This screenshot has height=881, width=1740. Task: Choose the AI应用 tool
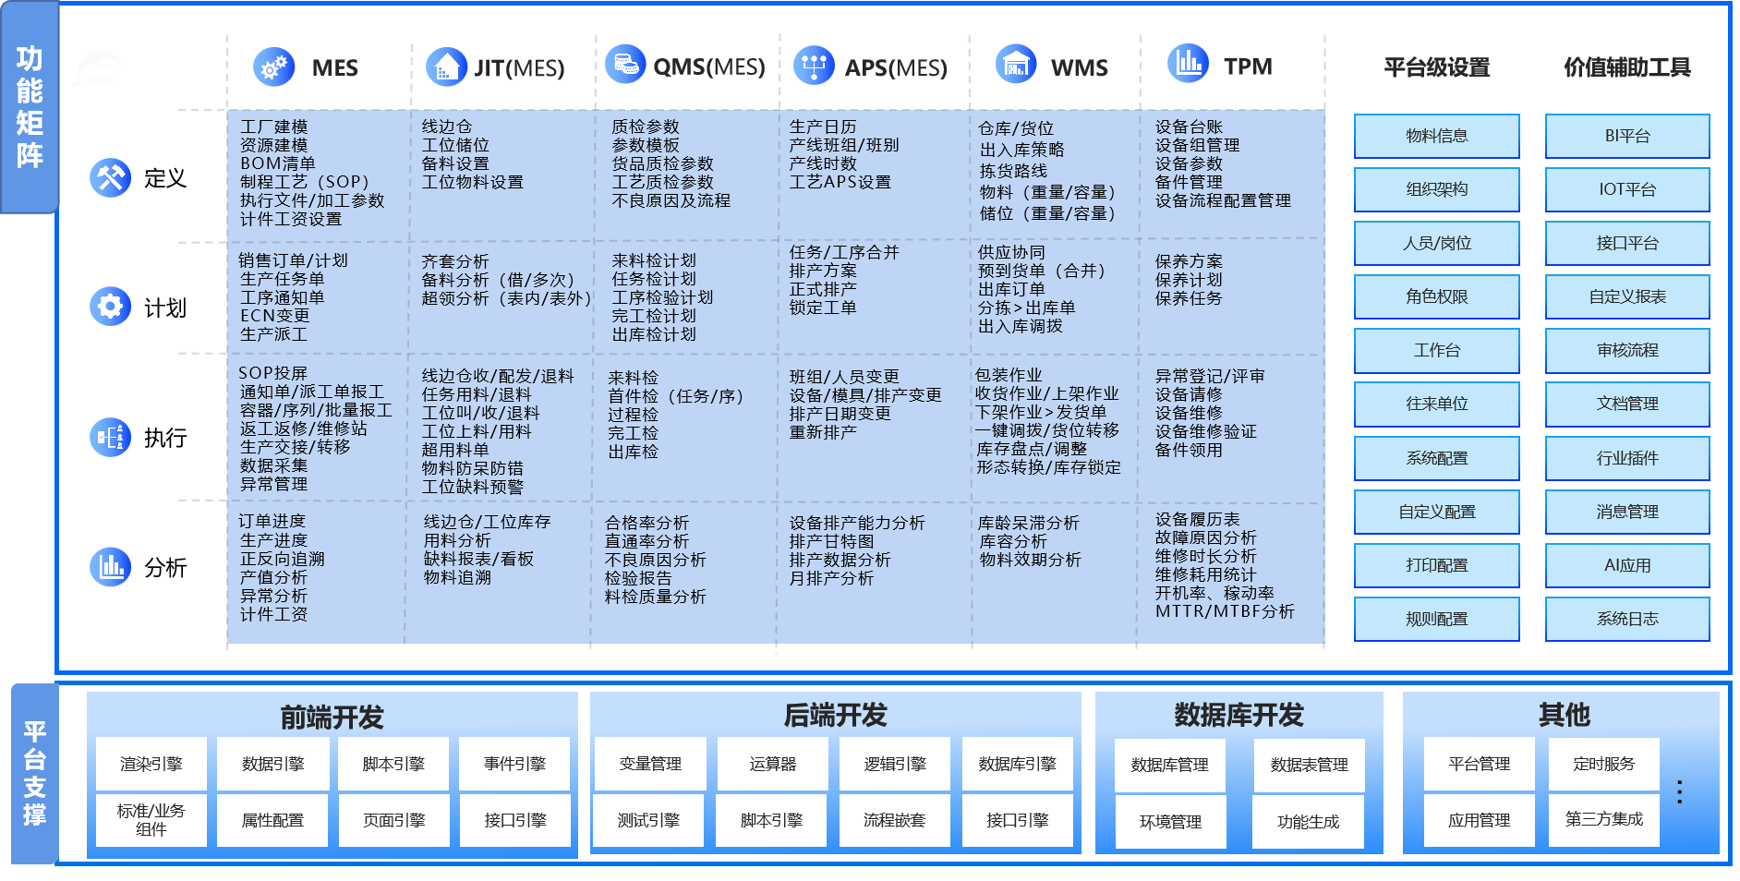pos(1626,565)
